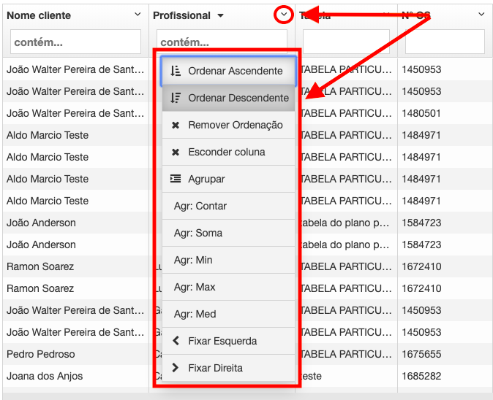Click the descending sort icon
493x400 pixels.
[x=175, y=98]
